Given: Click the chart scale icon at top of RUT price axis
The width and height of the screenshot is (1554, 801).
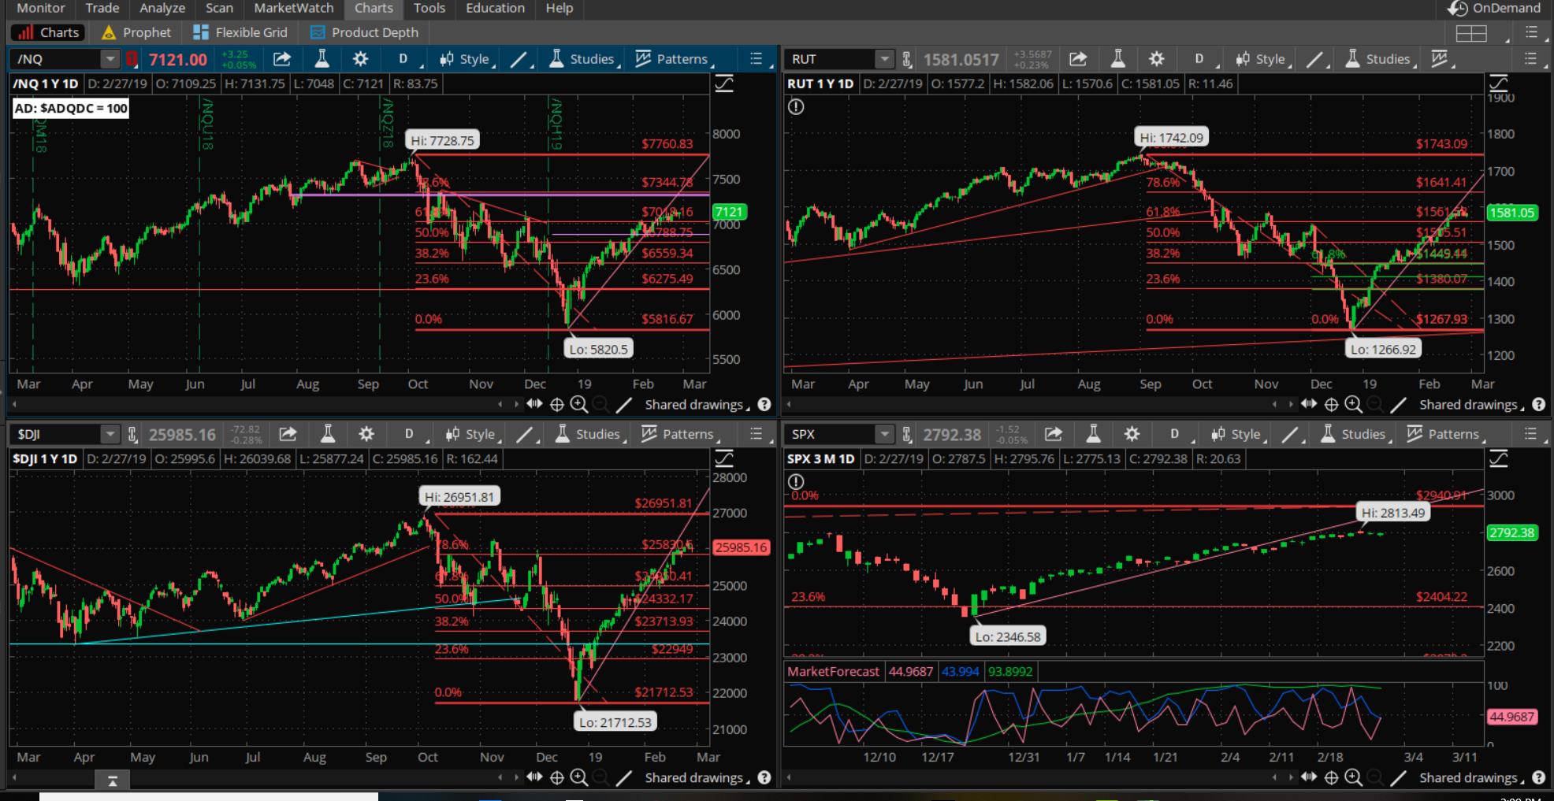Looking at the screenshot, I should (1498, 83).
